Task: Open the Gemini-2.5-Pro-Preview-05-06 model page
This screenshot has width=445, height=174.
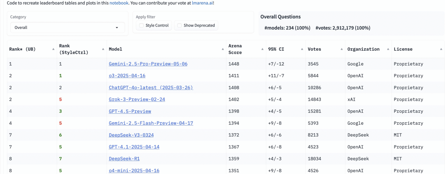Action: click(x=148, y=64)
